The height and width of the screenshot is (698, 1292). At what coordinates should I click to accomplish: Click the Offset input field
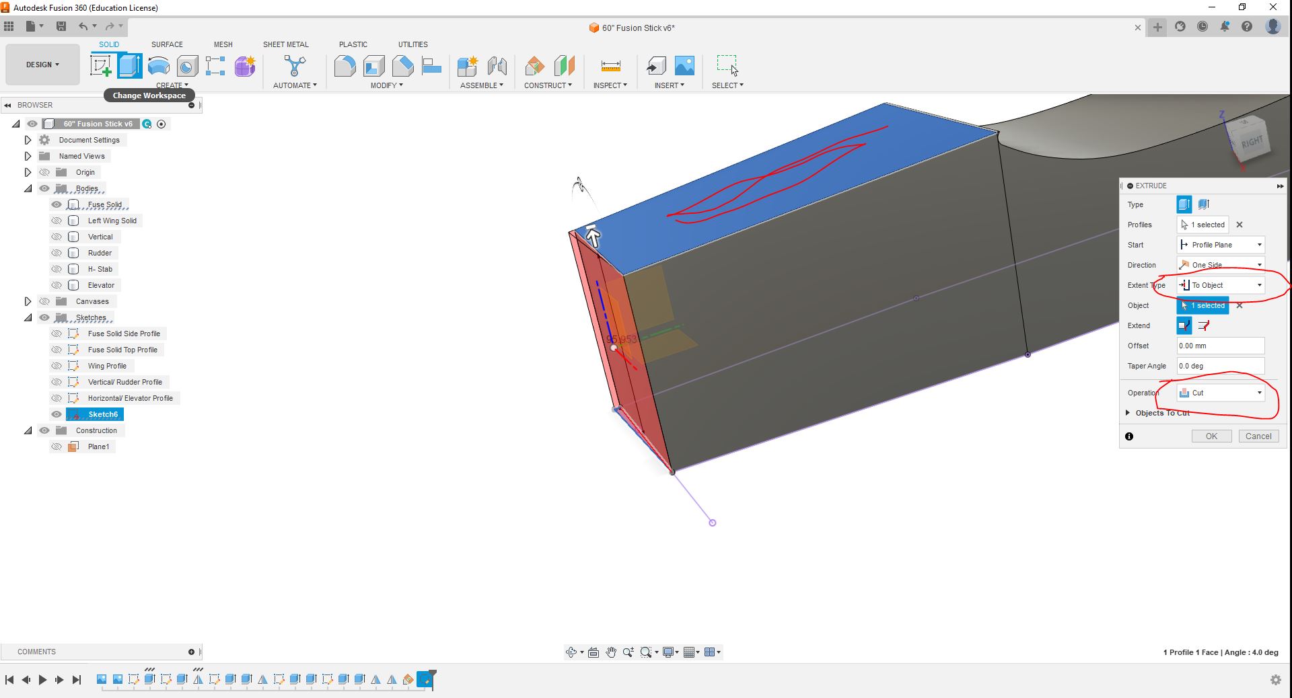pos(1220,346)
